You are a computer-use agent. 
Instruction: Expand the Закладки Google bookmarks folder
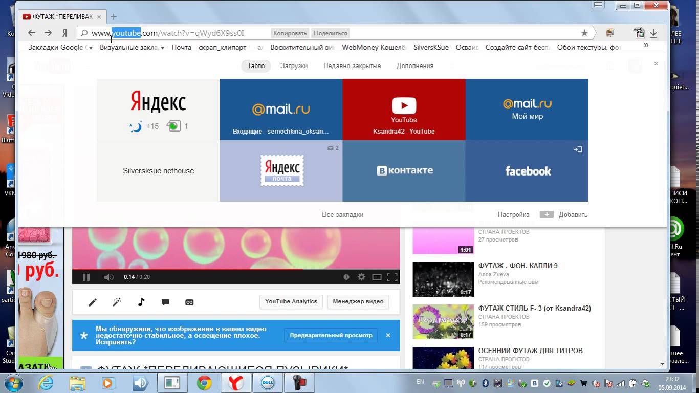60,47
